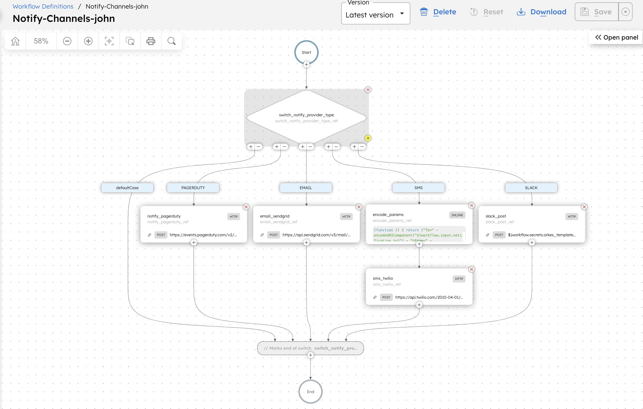
Task: Remove defaultCase branch with minus
Action: click(258, 147)
